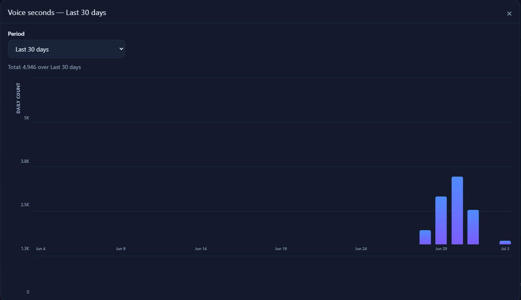Click the Jun 24 x-axis label
The width and height of the screenshot is (521, 300).
click(361, 248)
